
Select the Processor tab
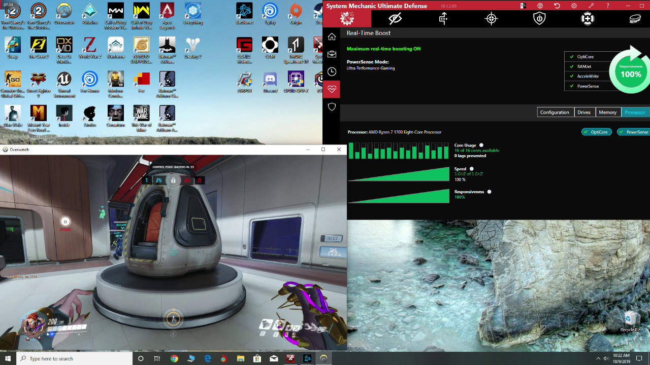pos(635,112)
